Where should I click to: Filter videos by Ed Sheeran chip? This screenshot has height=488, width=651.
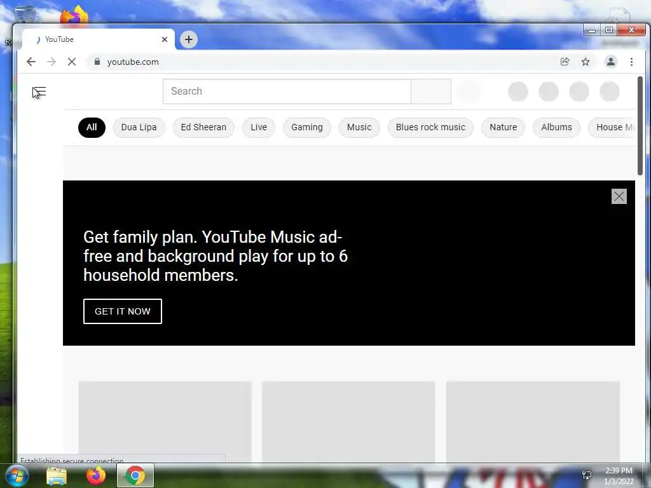pos(203,127)
